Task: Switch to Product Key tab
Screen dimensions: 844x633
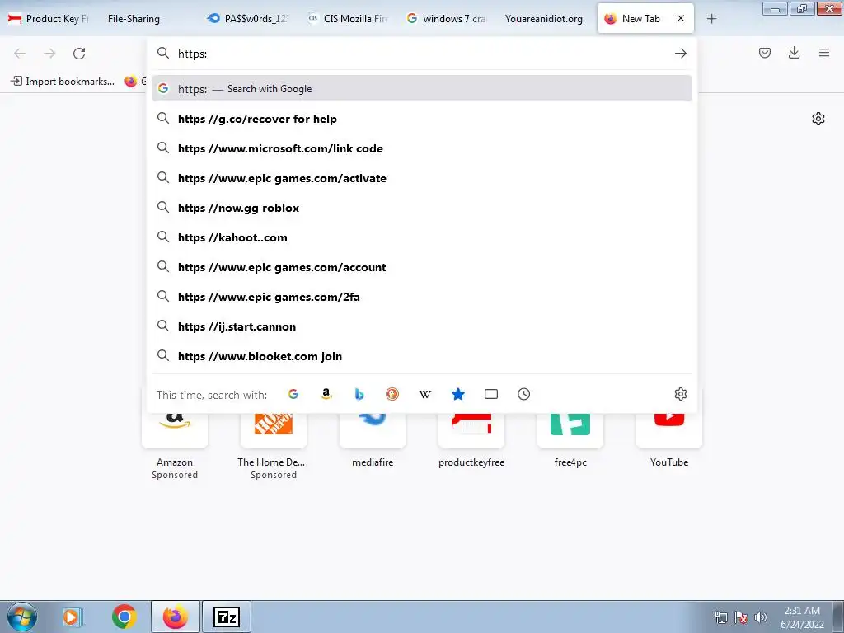Action: (49, 19)
